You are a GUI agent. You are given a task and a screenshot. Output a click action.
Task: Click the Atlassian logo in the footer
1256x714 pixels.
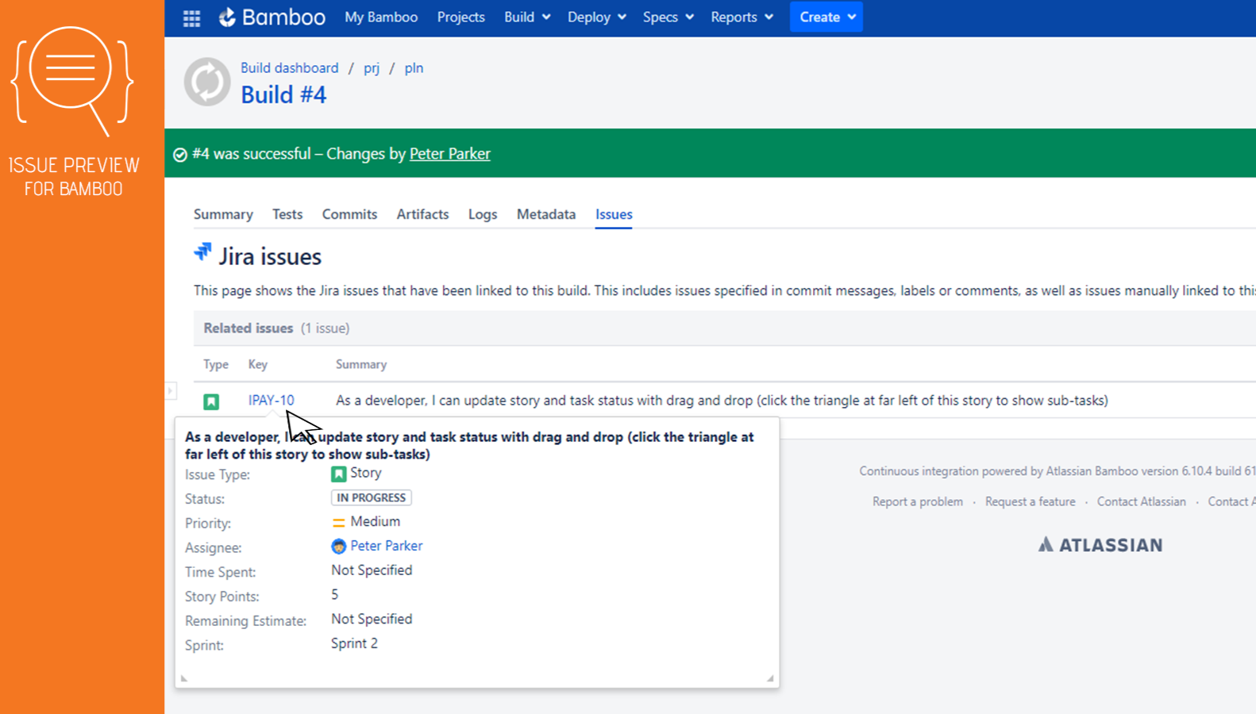click(1100, 544)
